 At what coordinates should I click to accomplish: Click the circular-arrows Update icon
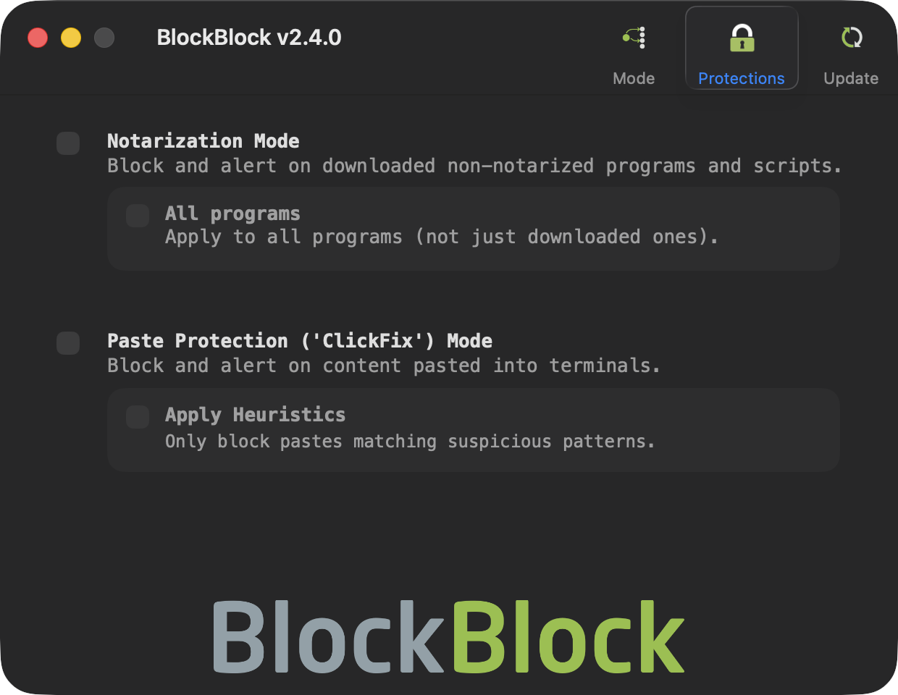(852, 38)
